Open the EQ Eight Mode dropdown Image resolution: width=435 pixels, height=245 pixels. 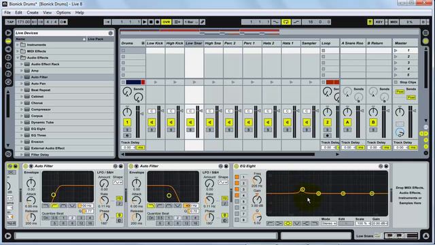tap(329, 223)
